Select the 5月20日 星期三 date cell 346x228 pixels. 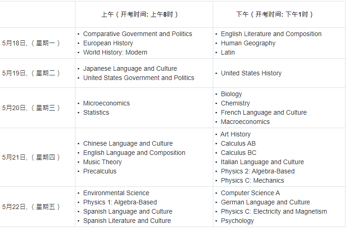pyautogui.click(x=31, y=108)
